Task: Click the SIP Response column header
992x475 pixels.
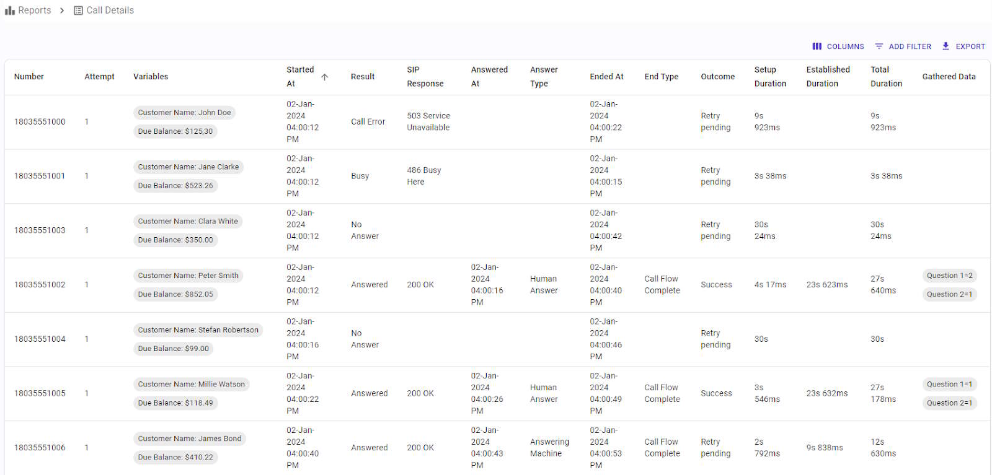Action: click(x=425, y=77)
